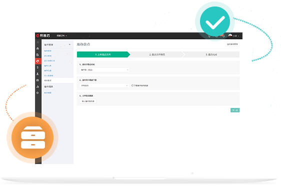Click the green next step button
The width and height of the screenshot is (281, 186).
(x=235, y=110)
